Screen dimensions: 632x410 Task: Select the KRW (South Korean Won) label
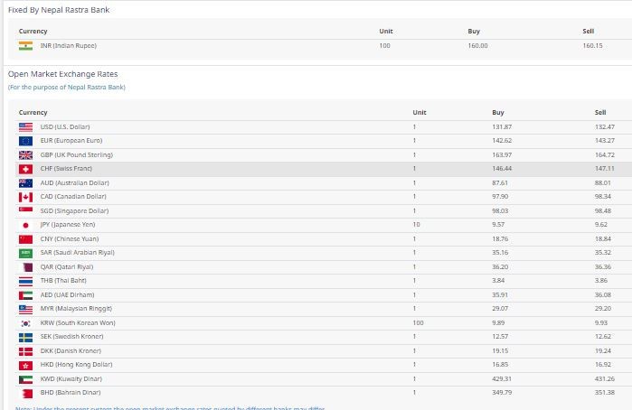point(78,322)
